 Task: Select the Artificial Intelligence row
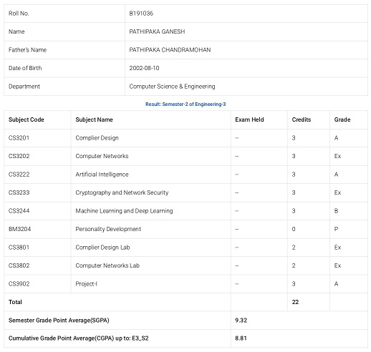pos(185,175)
